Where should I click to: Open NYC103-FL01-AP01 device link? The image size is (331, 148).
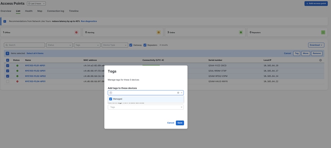[x=35, y=66]
